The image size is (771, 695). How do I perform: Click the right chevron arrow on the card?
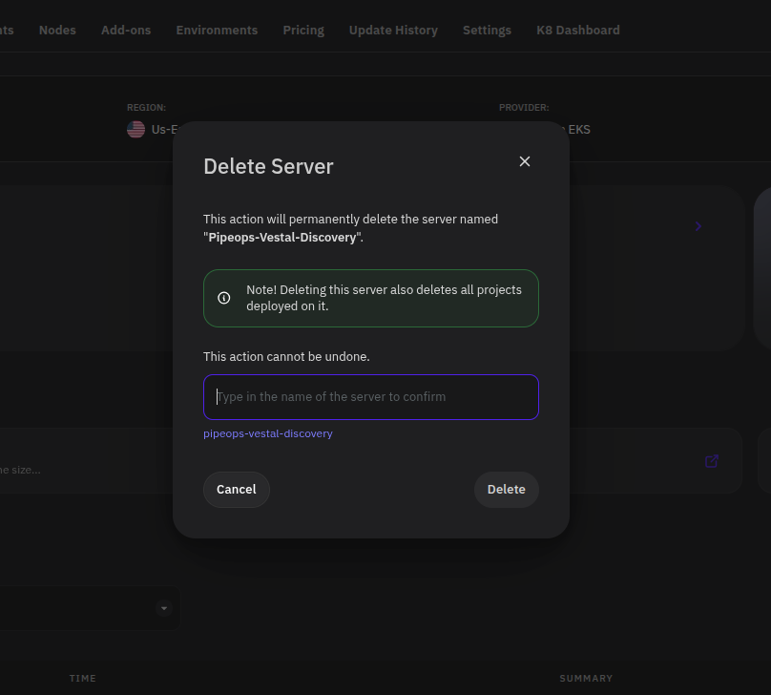(698, 226)
